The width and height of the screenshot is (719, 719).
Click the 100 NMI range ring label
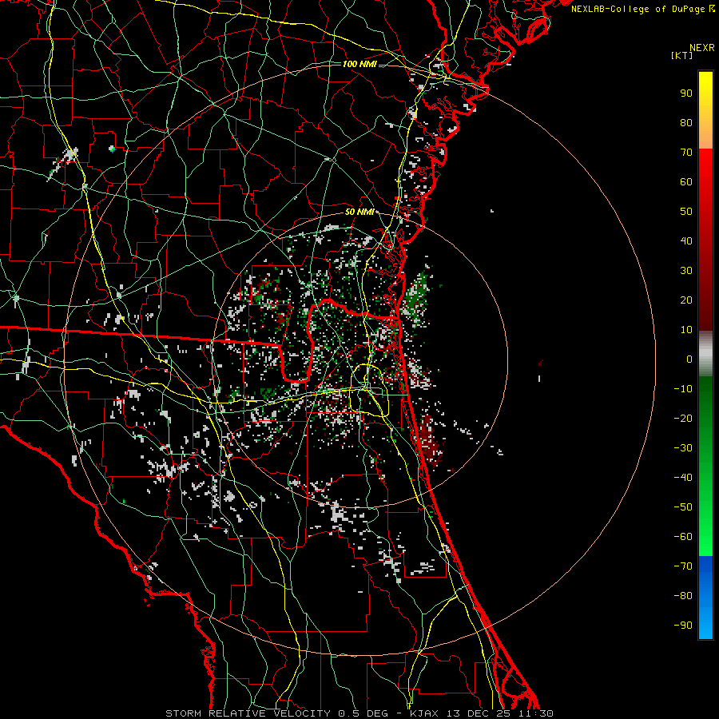coord(359,64)
